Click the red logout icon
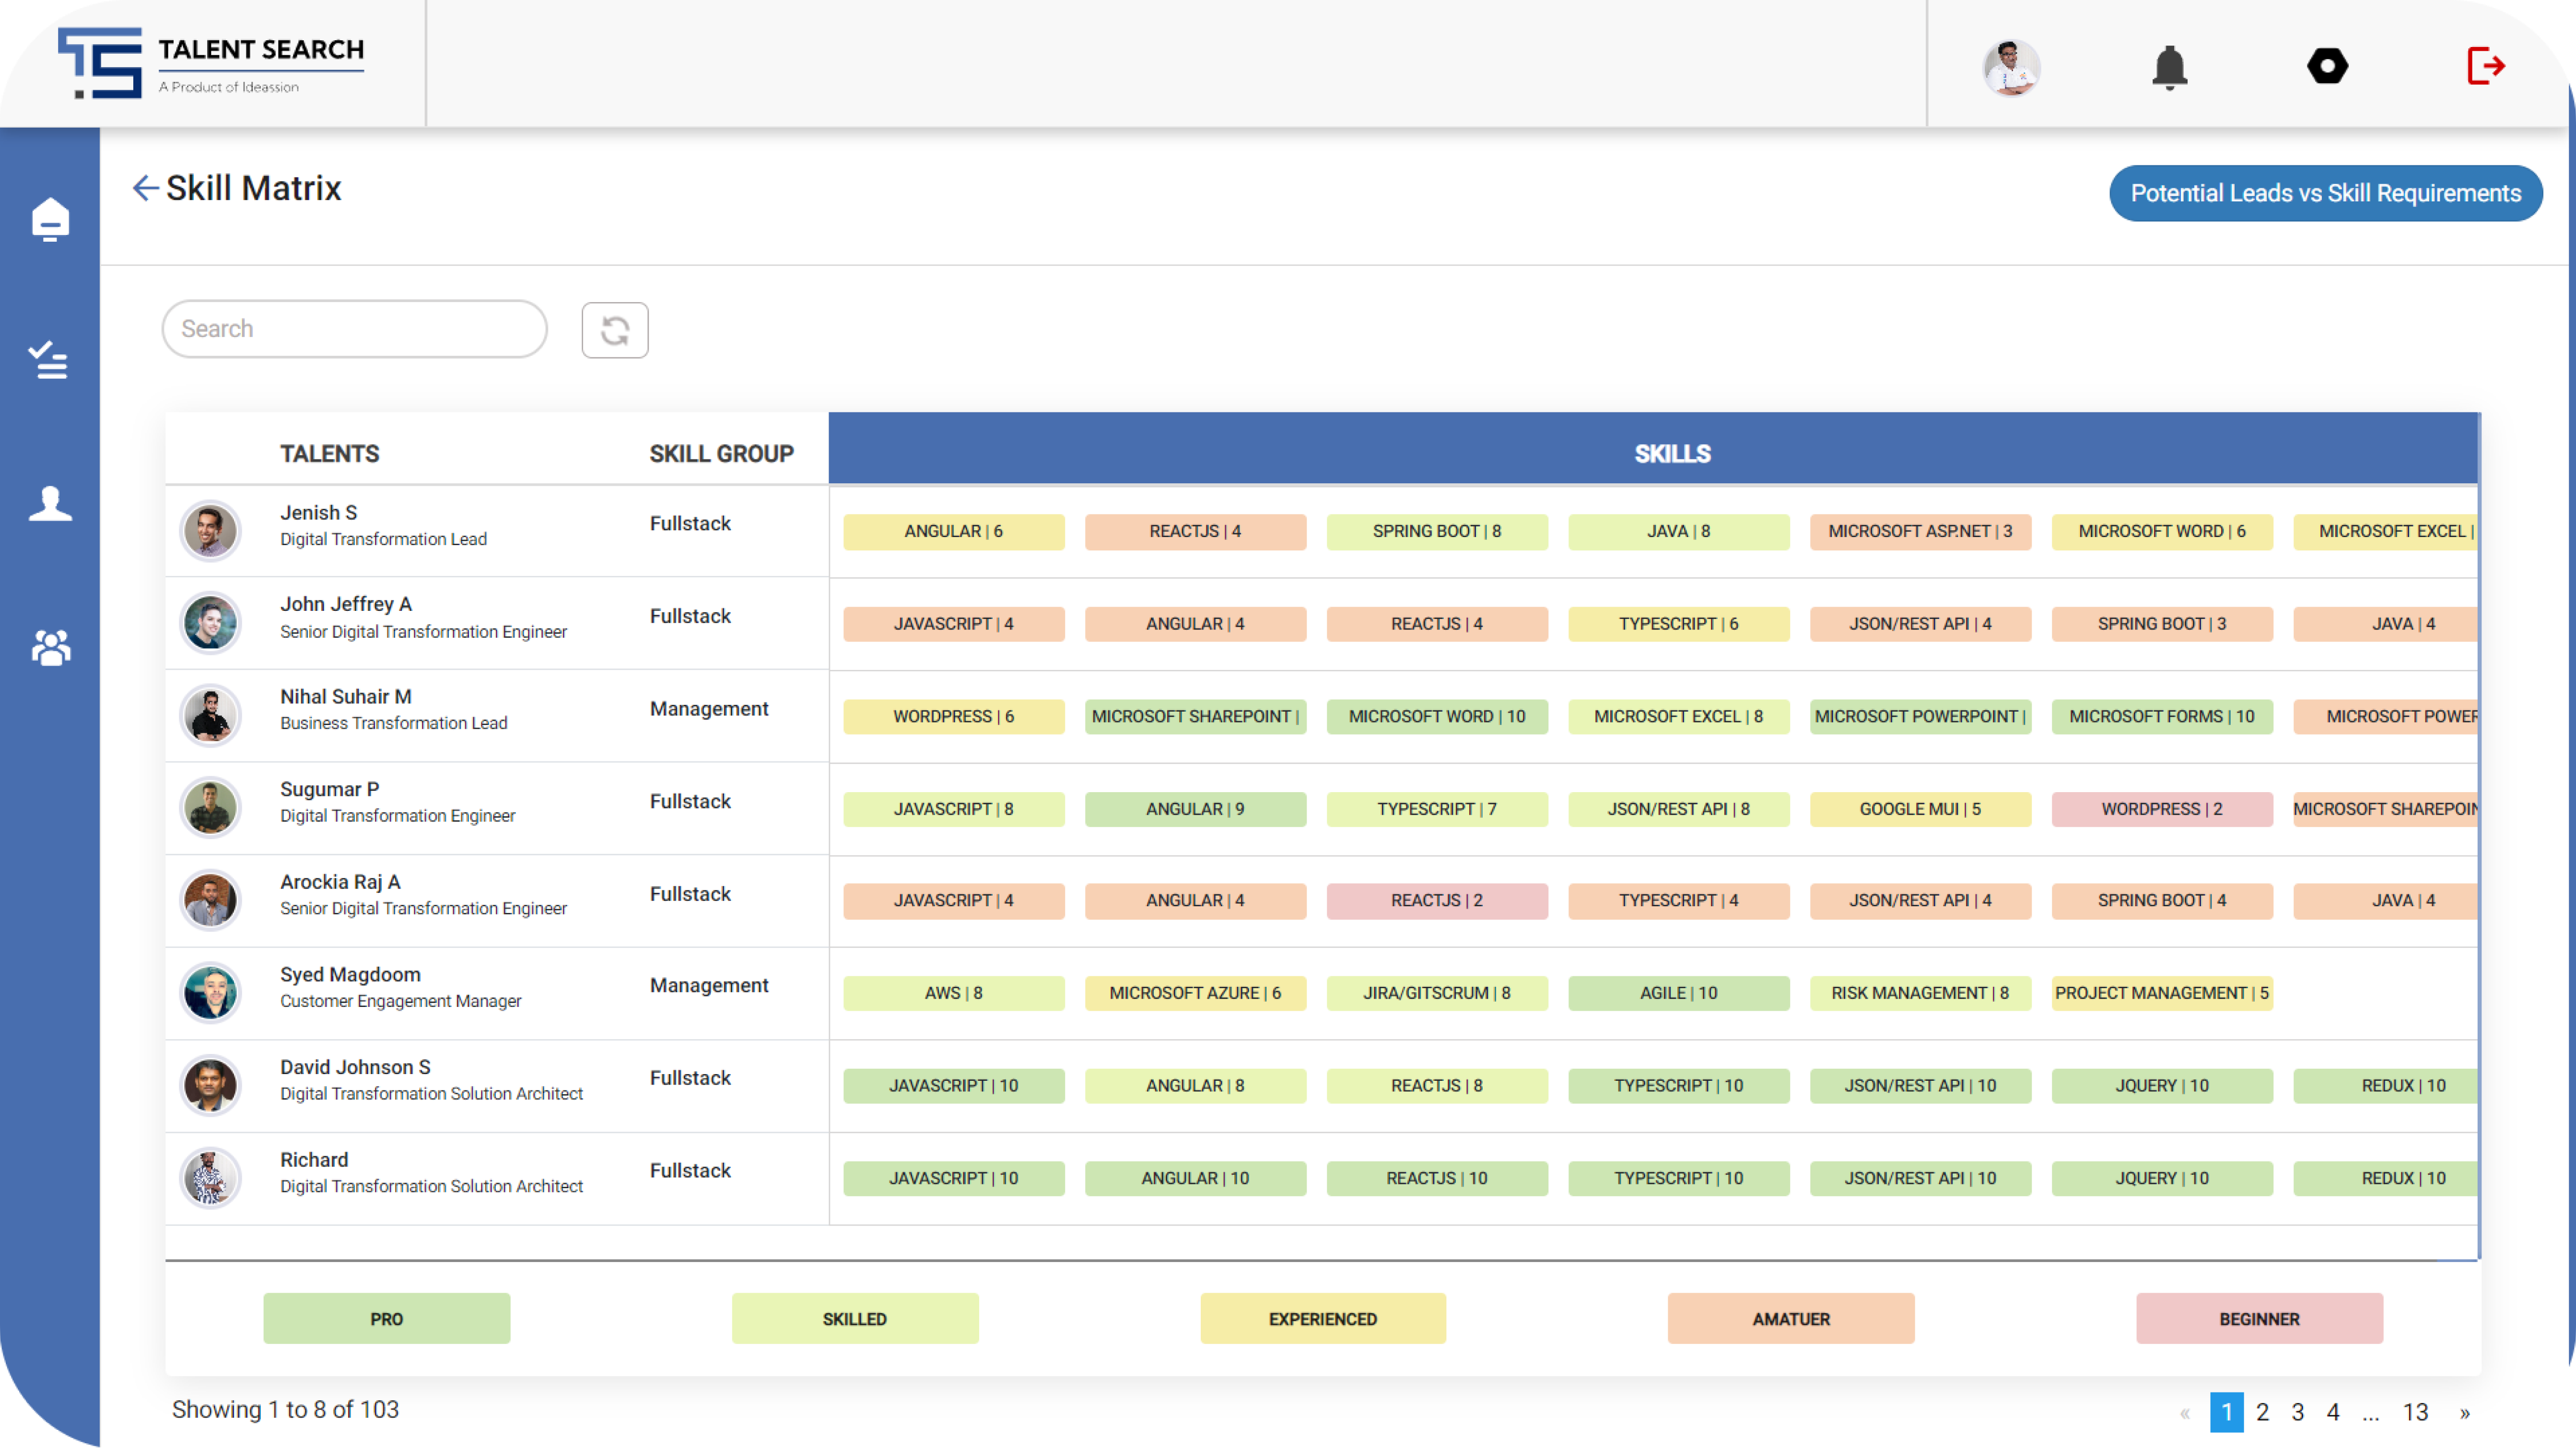2576x1450 pixels. (x=2485, y=67)
